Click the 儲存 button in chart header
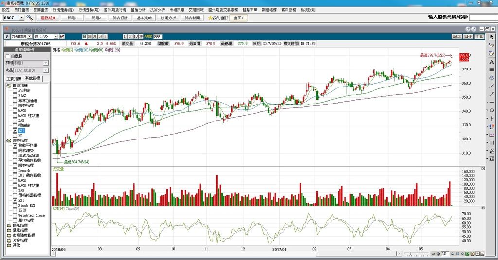The width and height of the screenshot is (498, 260). pos(468,36)
